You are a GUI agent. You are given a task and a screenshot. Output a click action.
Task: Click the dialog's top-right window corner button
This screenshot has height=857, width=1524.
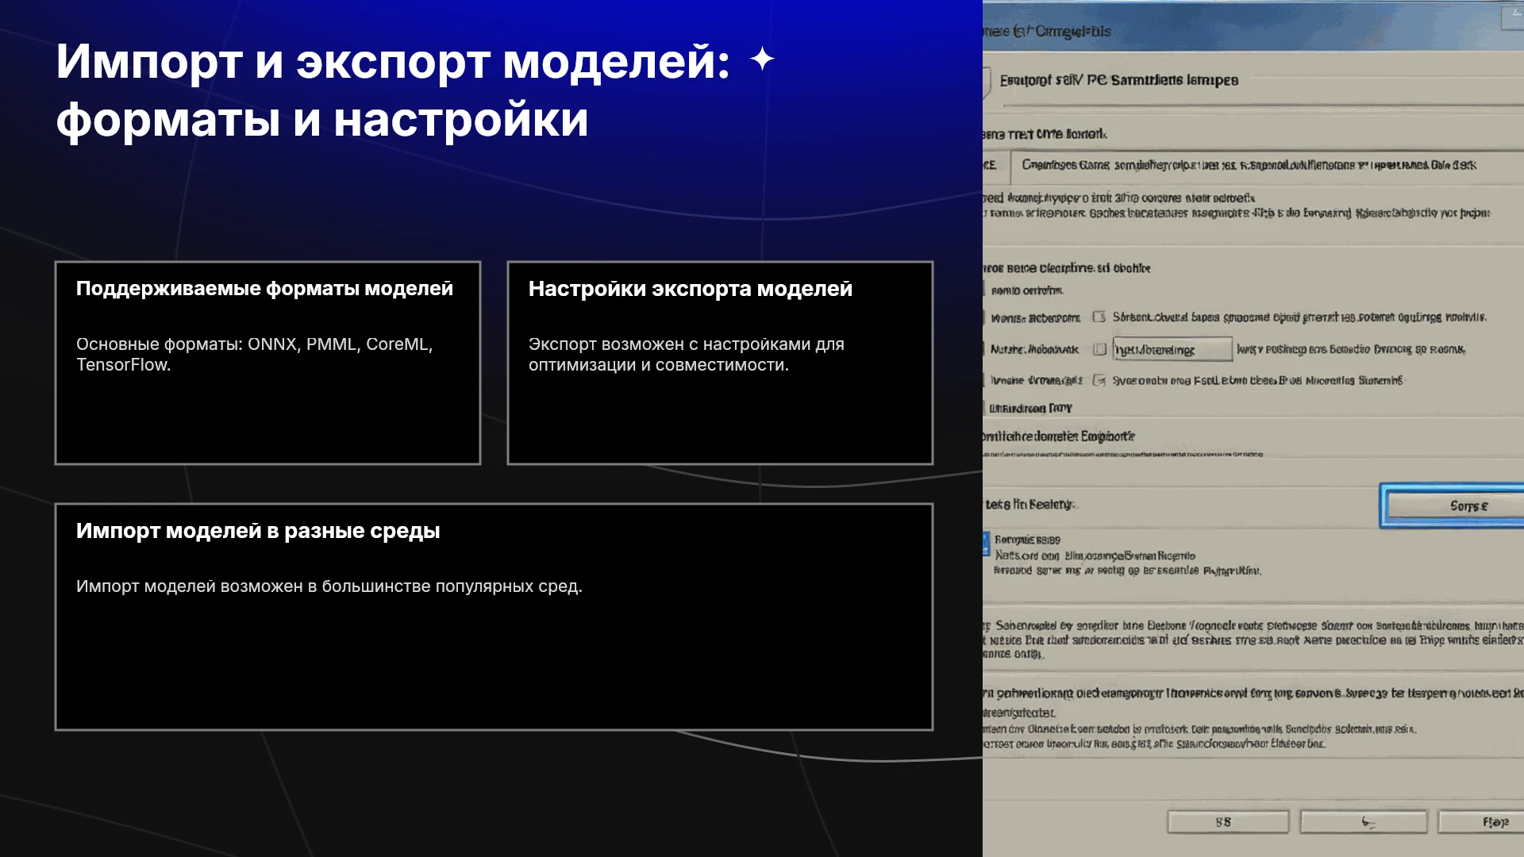pyautogui.click(x=1513, y=17)
